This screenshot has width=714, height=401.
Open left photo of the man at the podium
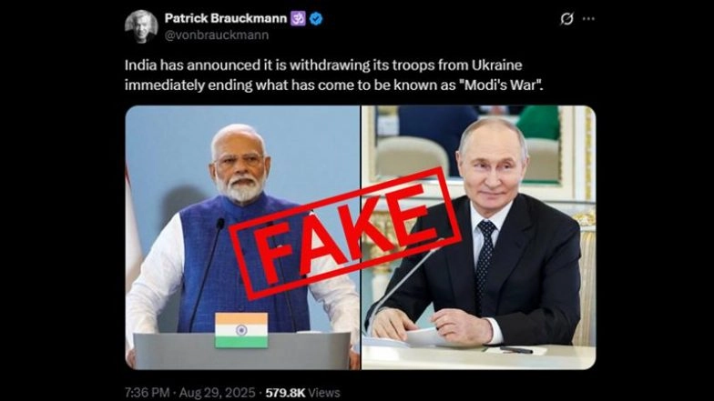[x=242, y=237]
